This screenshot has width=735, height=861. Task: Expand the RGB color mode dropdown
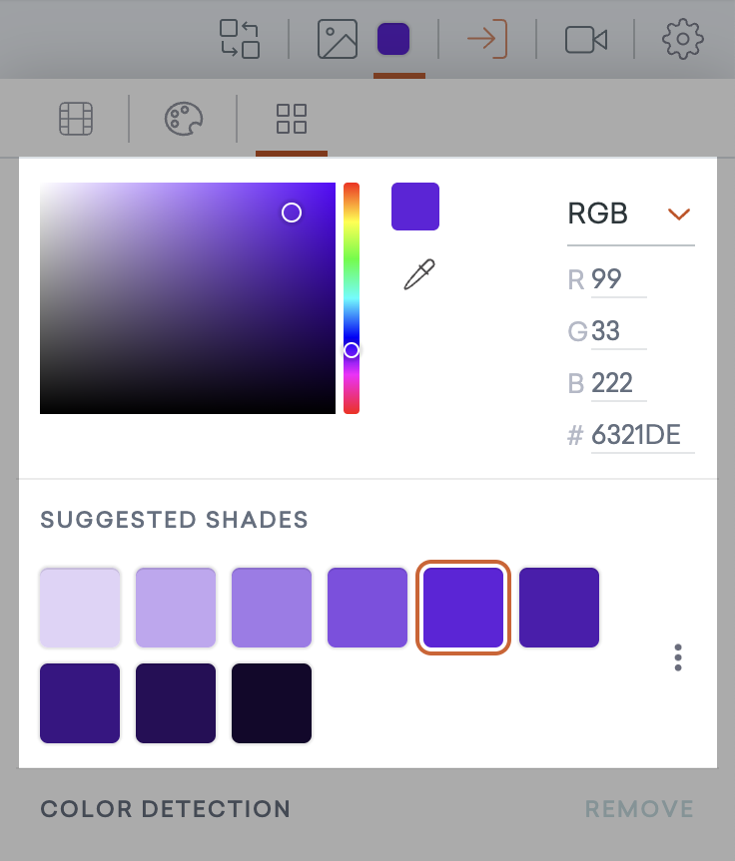click(629, 214)
